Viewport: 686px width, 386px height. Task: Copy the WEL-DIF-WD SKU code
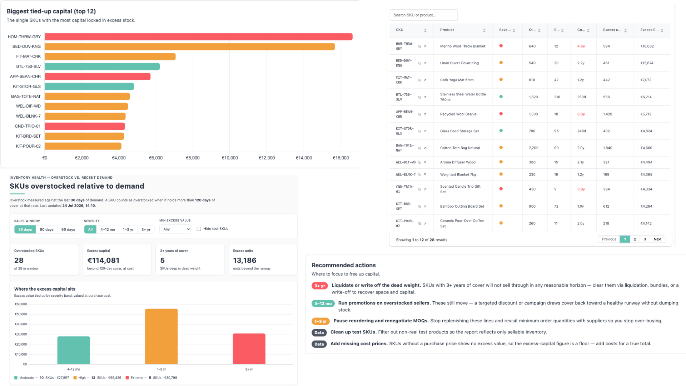click(x=419, y=163)
